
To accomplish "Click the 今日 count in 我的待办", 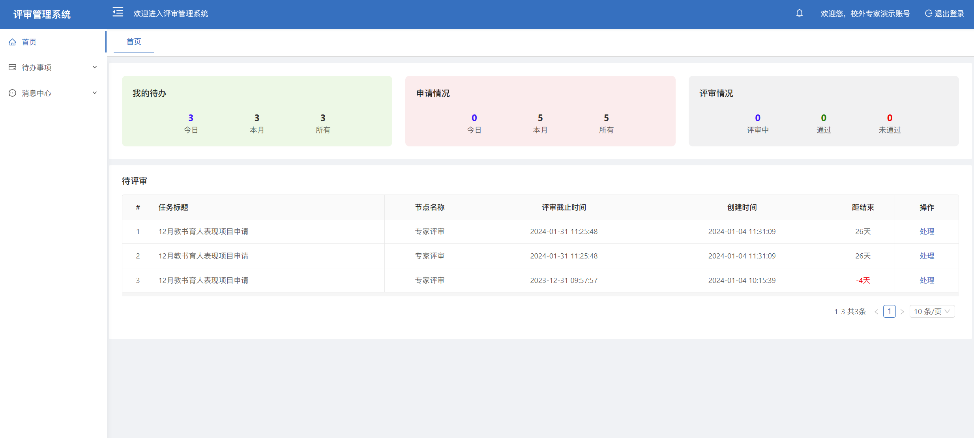I will (x=191, y=118).
